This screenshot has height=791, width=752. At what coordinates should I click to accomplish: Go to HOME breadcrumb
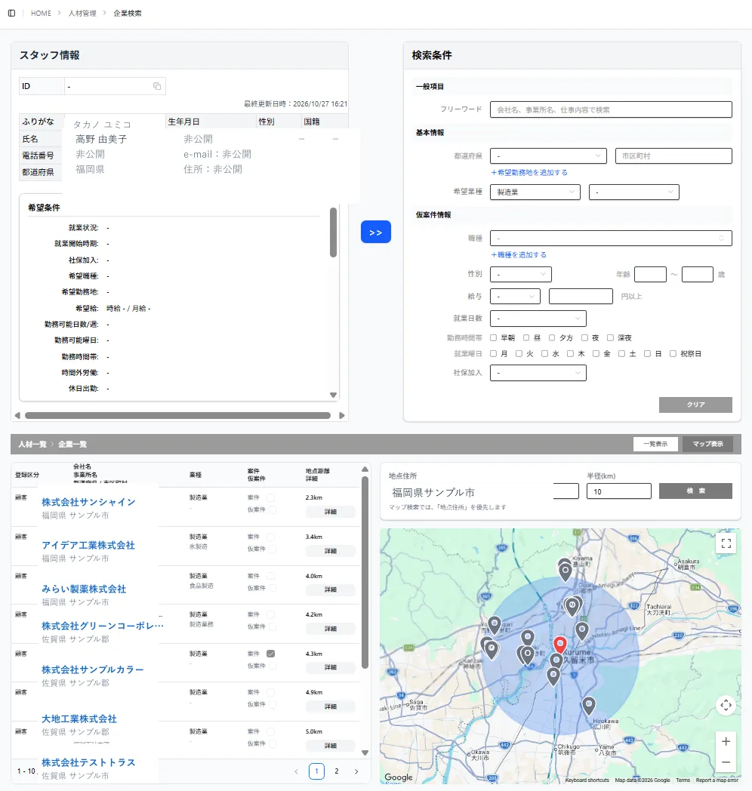pyautogui.click(x=41, y=13)
